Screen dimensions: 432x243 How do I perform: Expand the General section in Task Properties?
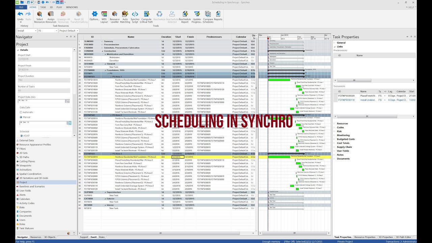[x=334, y=43]
